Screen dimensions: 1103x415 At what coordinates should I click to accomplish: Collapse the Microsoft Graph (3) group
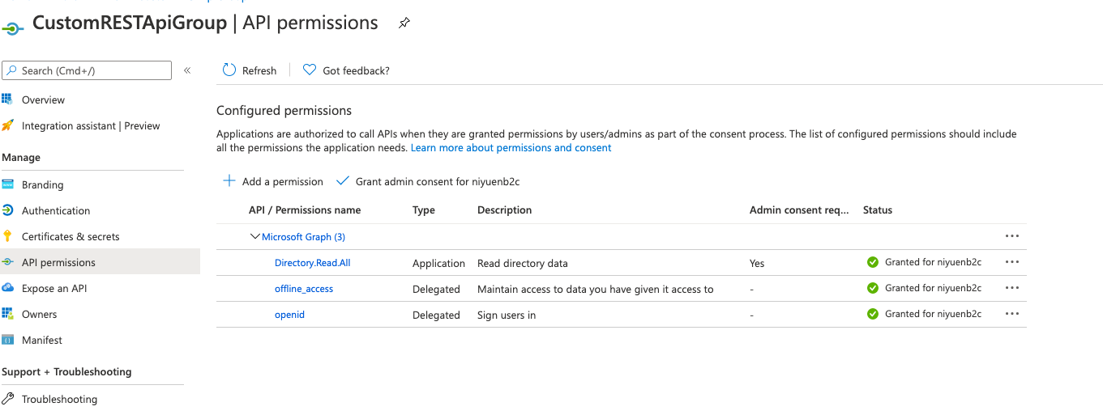point(255,237)
